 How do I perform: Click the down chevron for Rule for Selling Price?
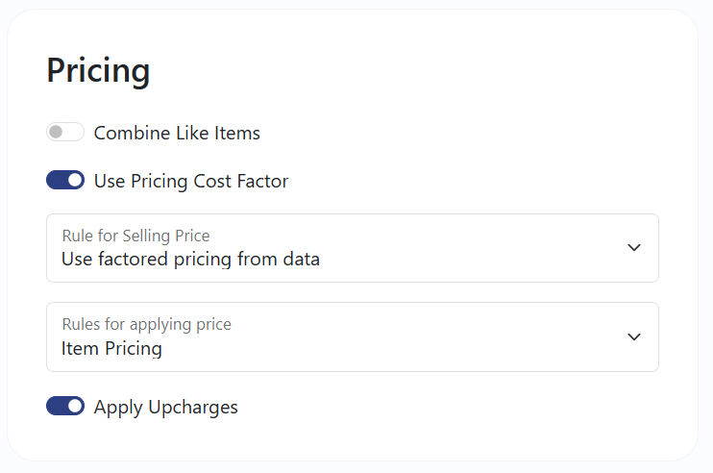[633, 248]
